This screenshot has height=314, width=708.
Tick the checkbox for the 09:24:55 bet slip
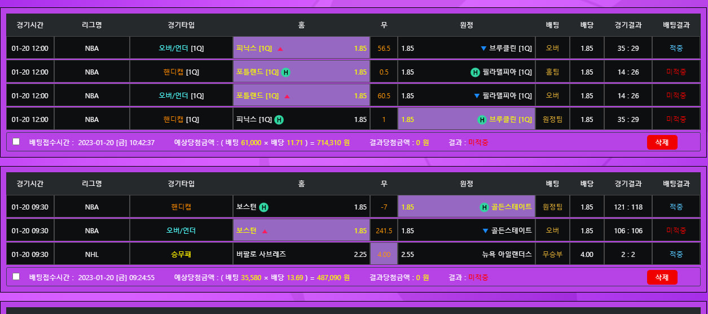(x=16, y=277)
